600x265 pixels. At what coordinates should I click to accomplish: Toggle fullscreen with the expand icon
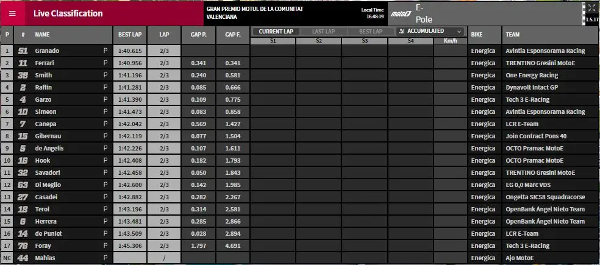point(591,8)
